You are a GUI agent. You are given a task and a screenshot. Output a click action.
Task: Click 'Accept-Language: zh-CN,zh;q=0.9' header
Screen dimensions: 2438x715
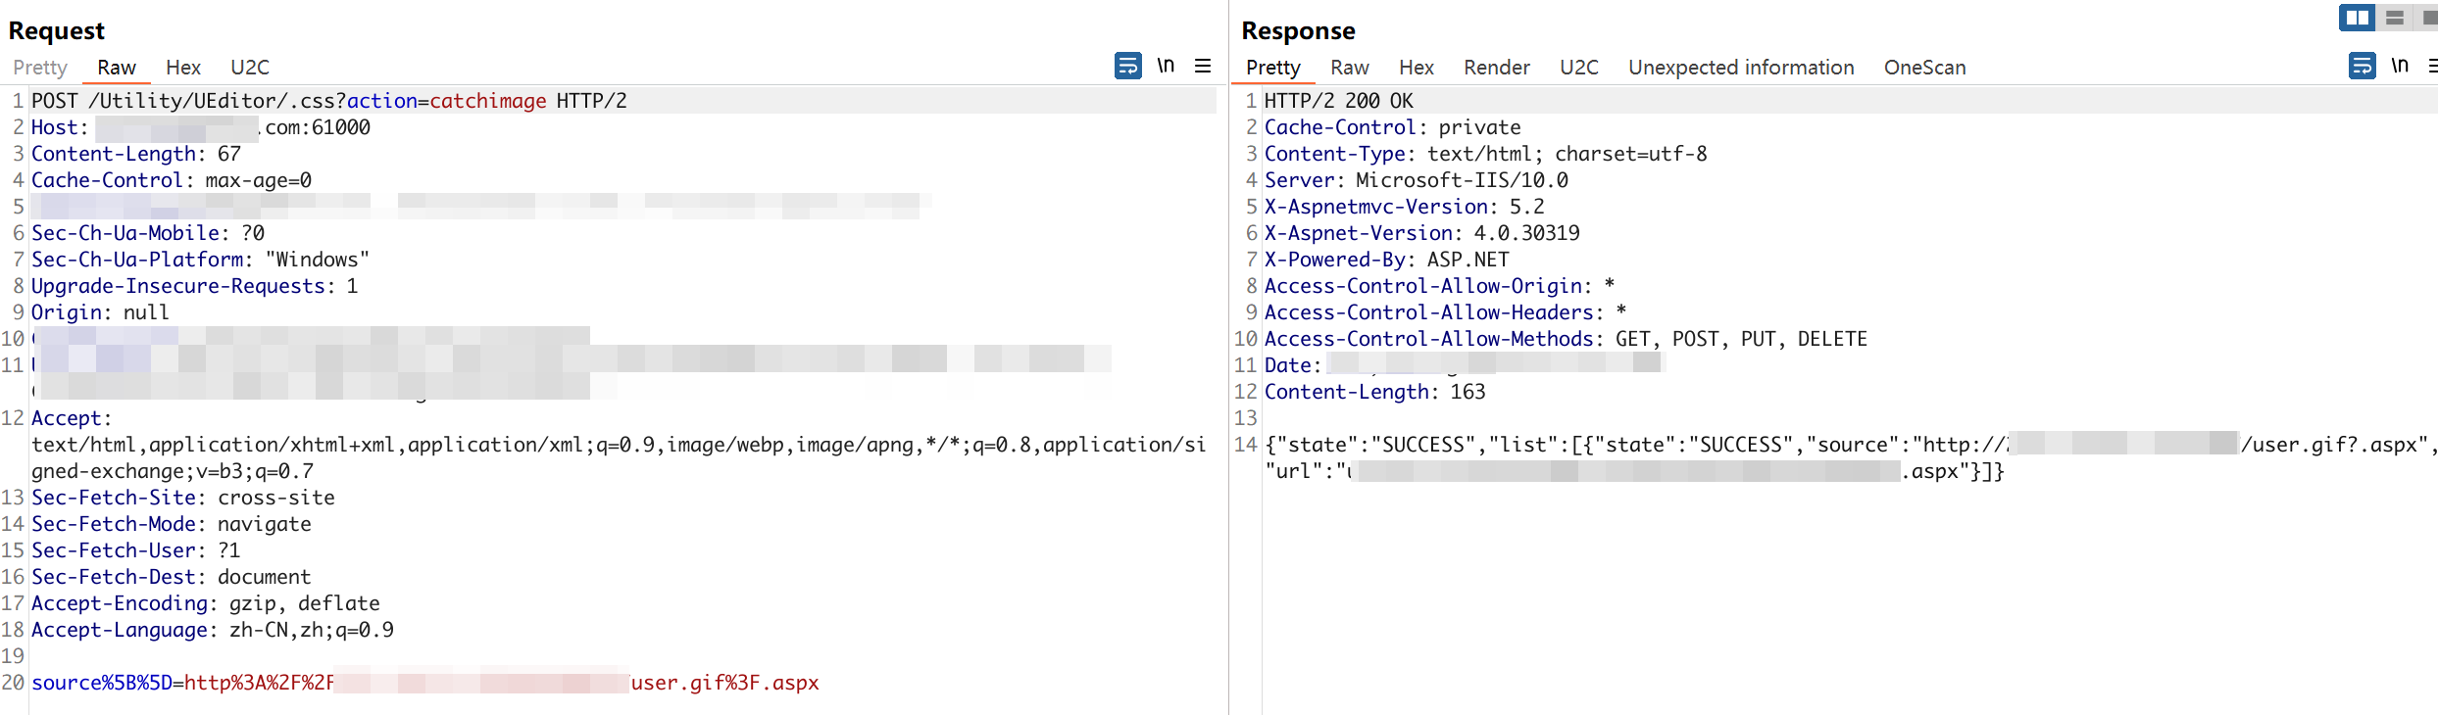213,630
